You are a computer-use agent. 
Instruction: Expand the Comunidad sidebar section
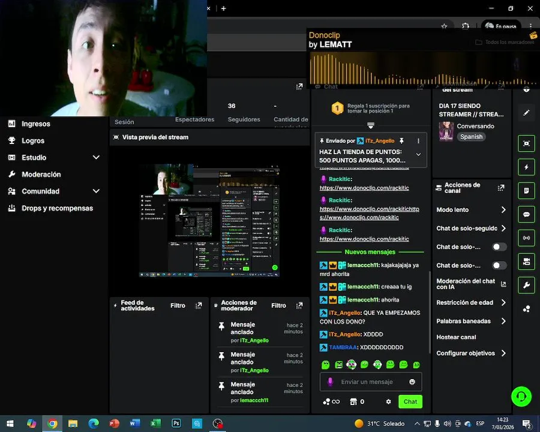[x=96, y=191]
